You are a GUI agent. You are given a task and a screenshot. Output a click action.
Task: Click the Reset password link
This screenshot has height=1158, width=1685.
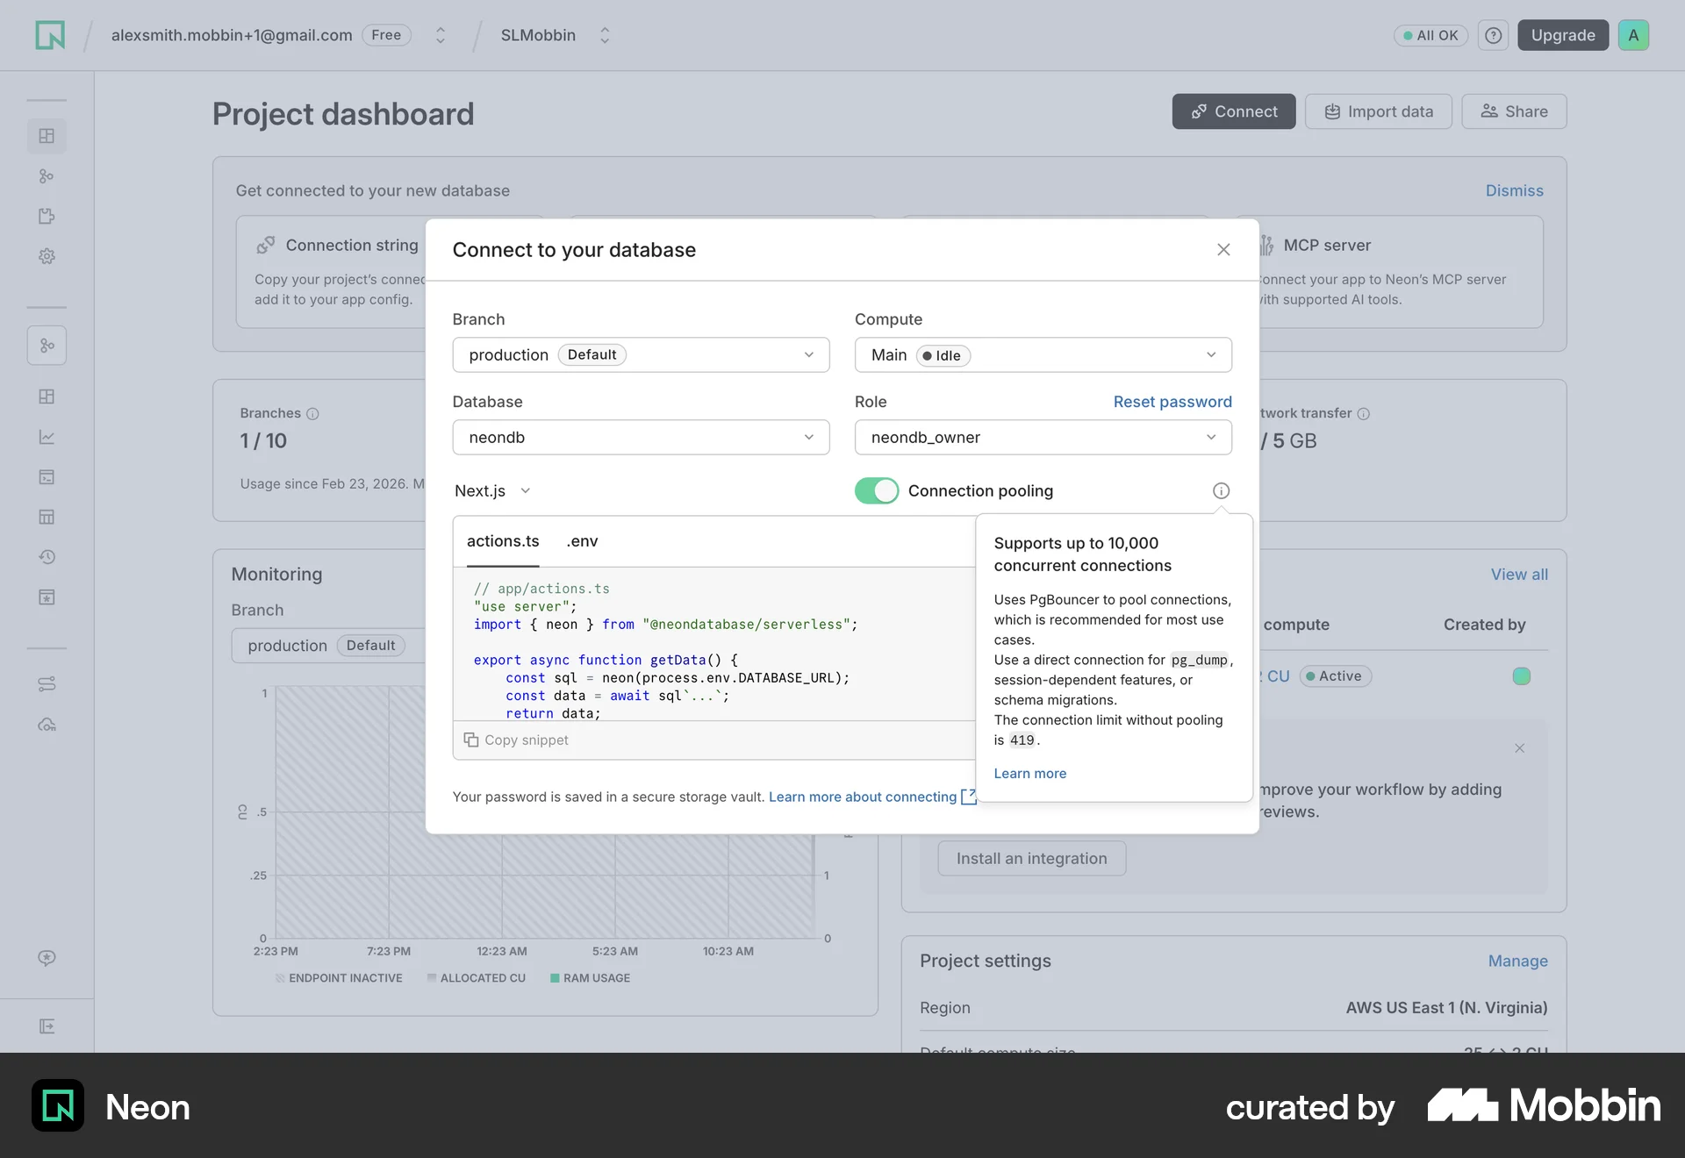pos(1172,401)
